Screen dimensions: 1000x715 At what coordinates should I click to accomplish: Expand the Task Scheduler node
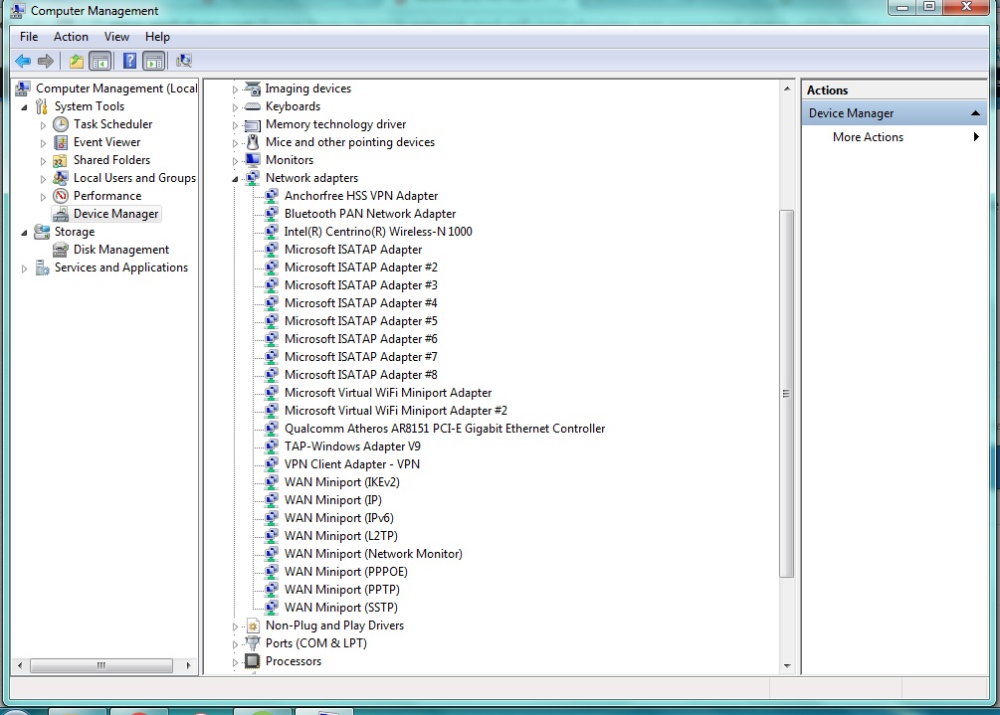coord(43,125)
